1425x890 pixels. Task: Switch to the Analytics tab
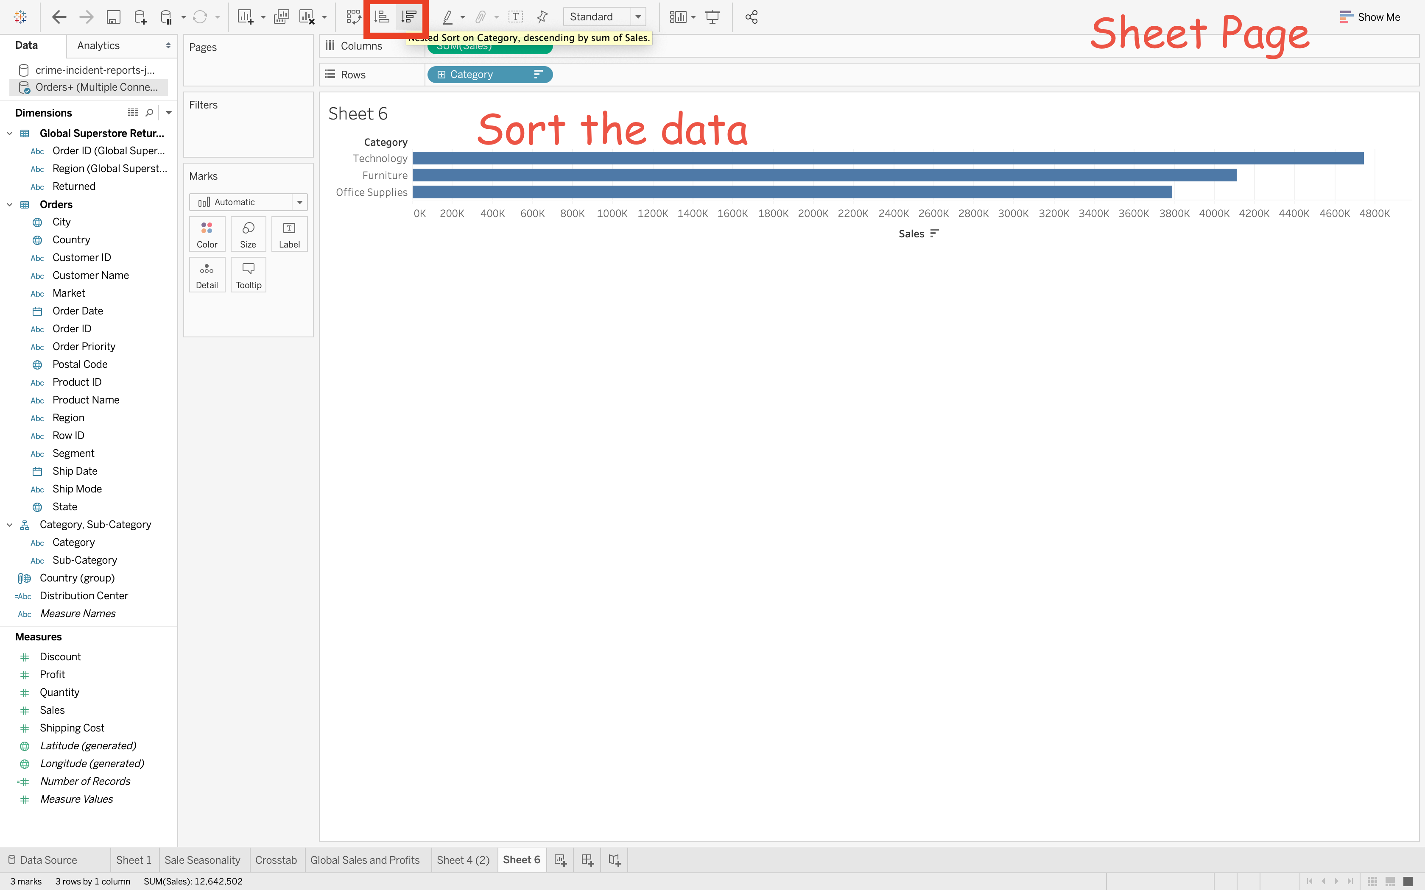coord(98,45)
